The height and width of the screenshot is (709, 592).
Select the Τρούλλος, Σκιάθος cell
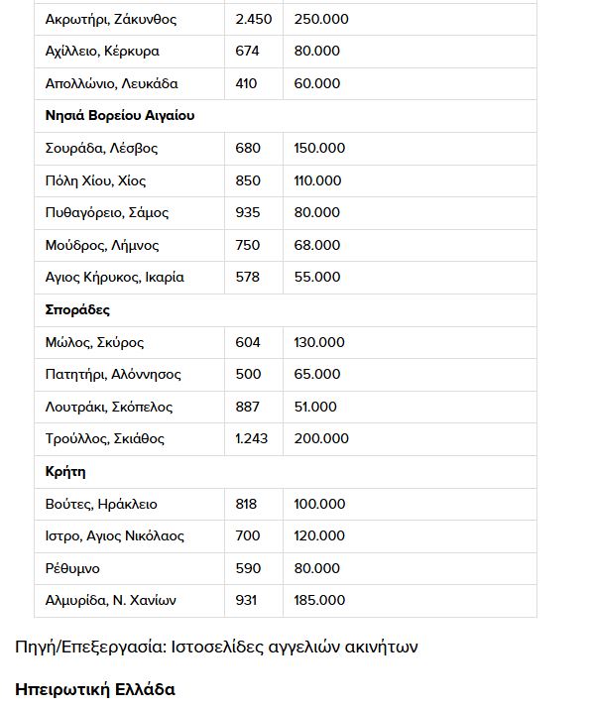[x=129, y=439]
